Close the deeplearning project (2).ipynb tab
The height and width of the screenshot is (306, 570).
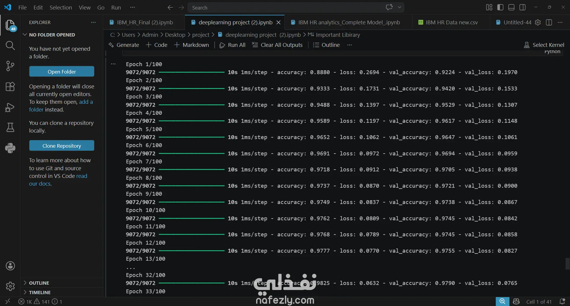[x=278, y=22]
